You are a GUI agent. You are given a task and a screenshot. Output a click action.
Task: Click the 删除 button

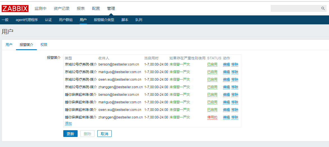pyautogui.click(x=87, y=134)
